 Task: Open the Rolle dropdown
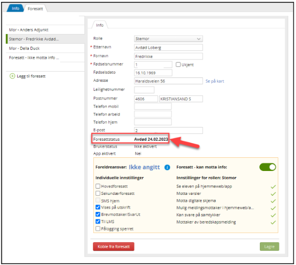[x=168, y=39]
